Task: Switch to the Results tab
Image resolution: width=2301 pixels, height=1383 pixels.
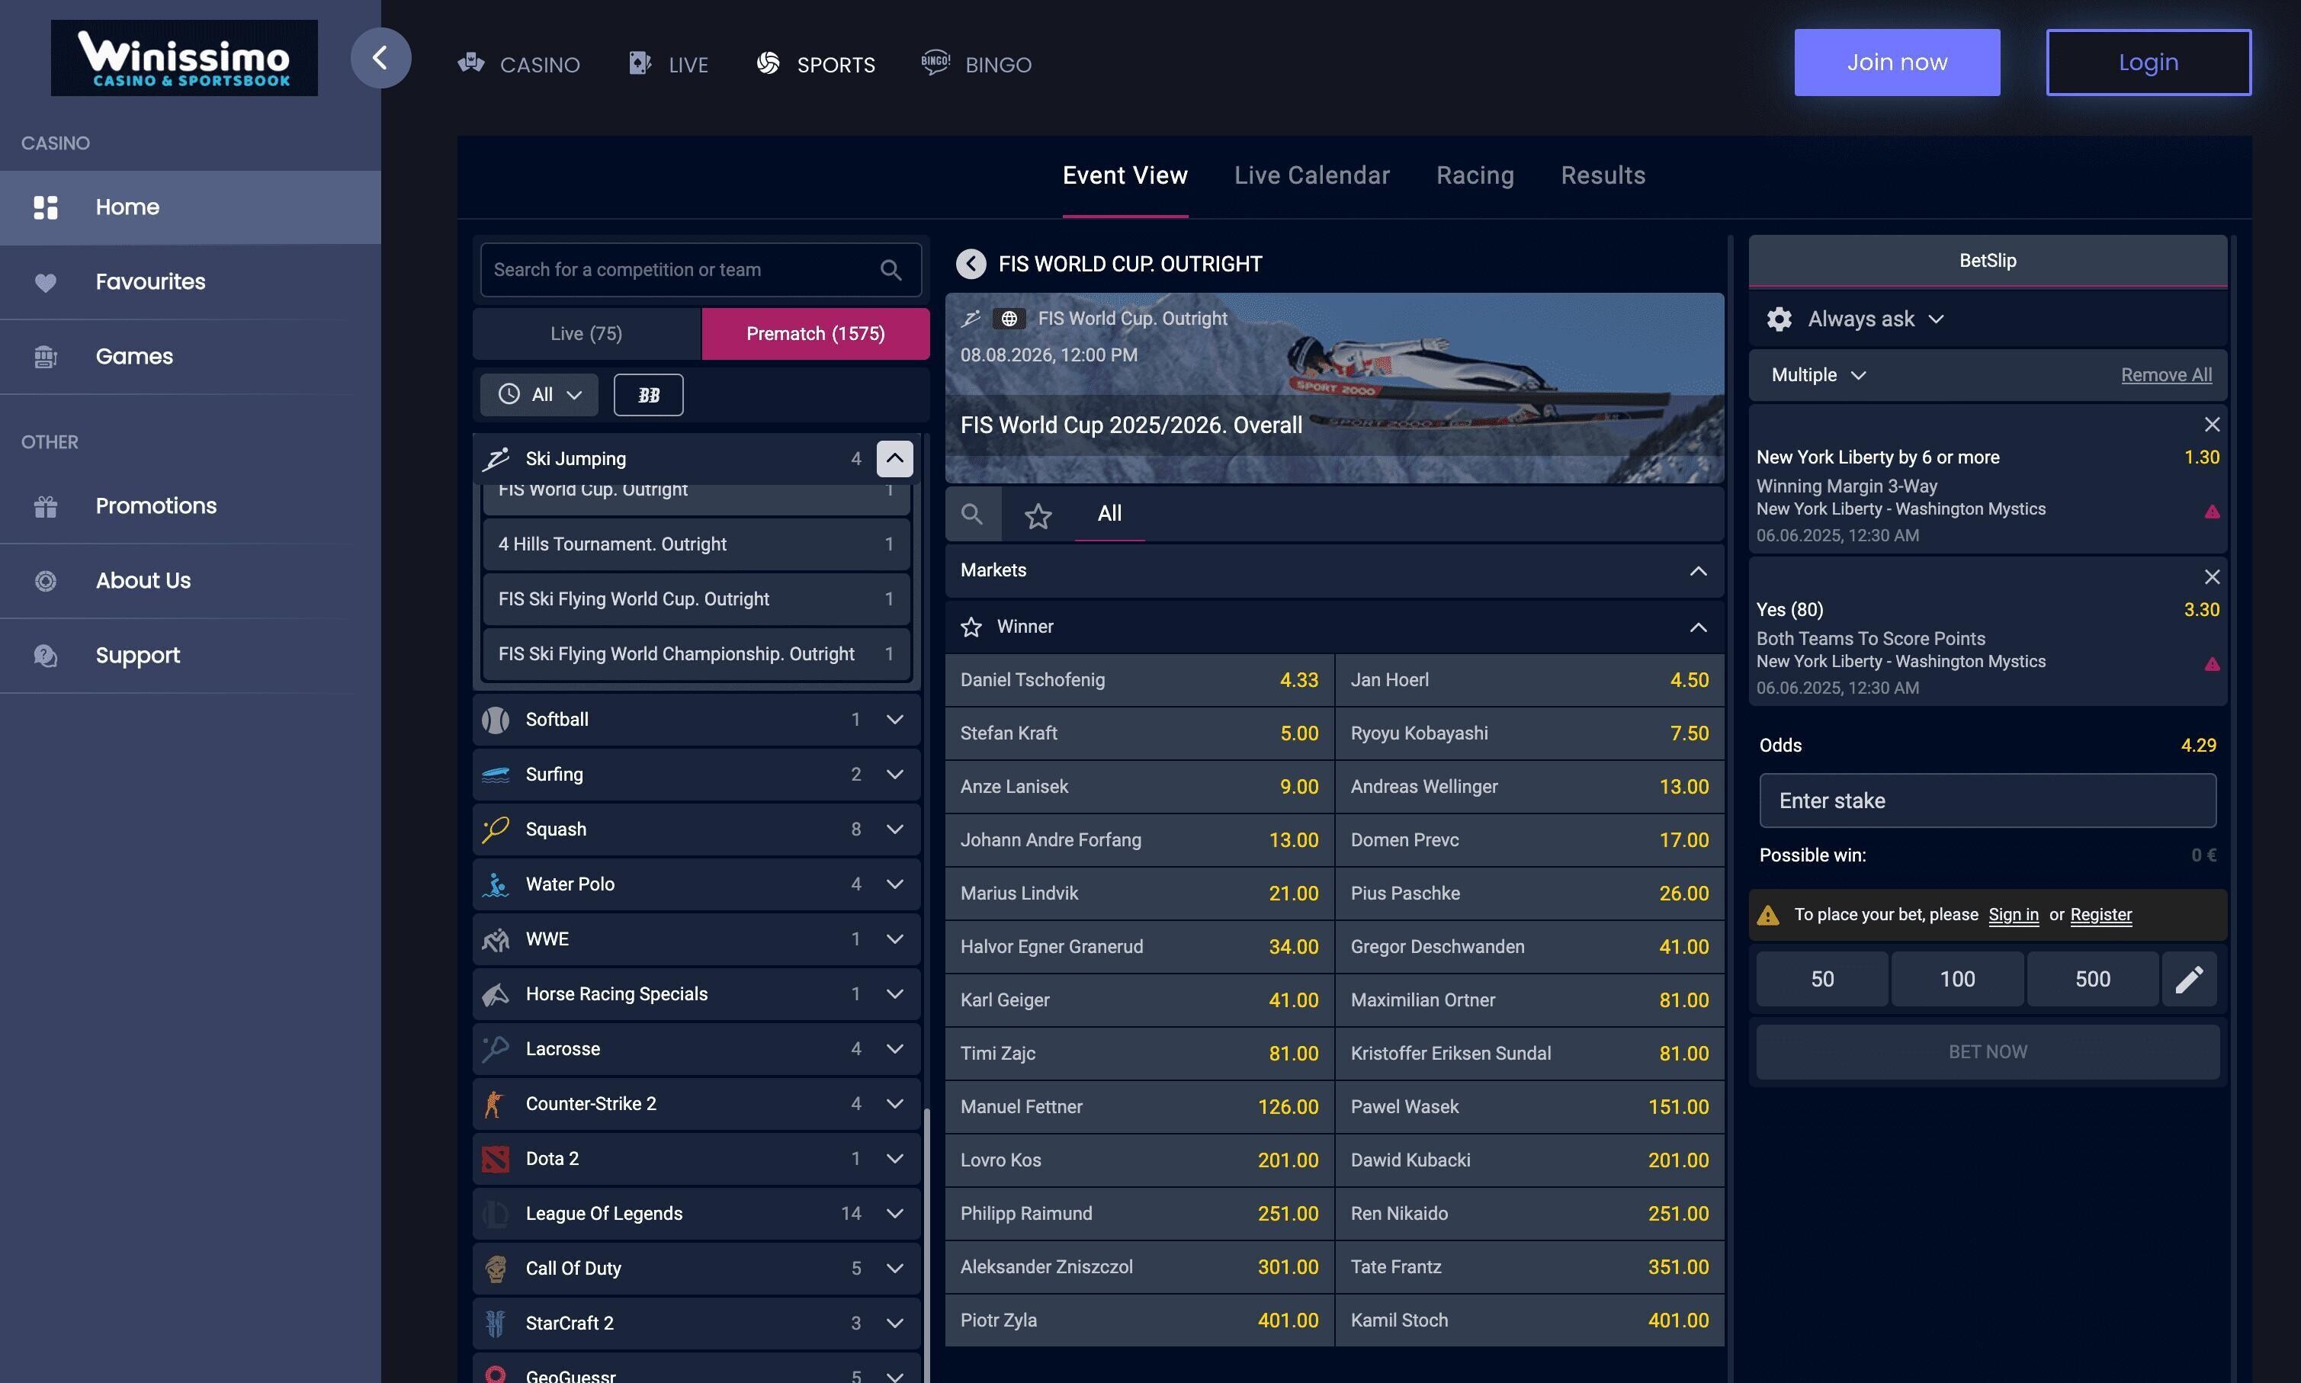Action: [x=1603, y=175]
